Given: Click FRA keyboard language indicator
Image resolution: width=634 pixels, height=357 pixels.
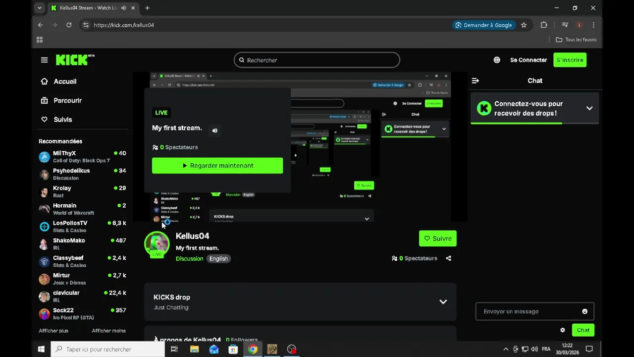Looking at the screenshot, I should [x=546, y=349].
